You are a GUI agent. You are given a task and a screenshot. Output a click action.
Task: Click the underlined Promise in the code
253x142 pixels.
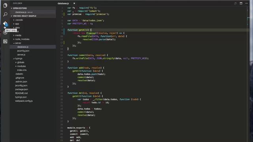[x=91, y=33]
